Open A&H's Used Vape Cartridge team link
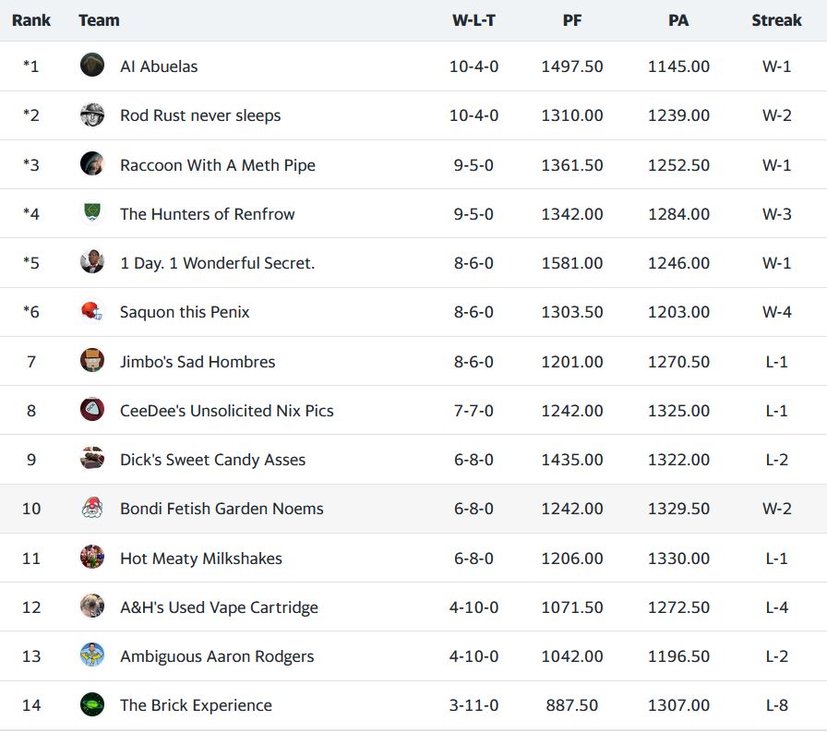Image resolution: width=827 pixels, height=733 pixels. pos(219,607)
